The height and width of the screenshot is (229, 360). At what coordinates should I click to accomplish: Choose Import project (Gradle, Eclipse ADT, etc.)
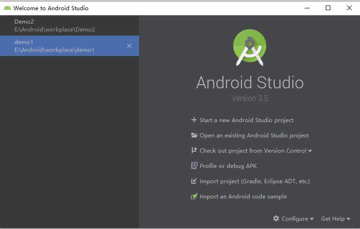tap(255, 181)
